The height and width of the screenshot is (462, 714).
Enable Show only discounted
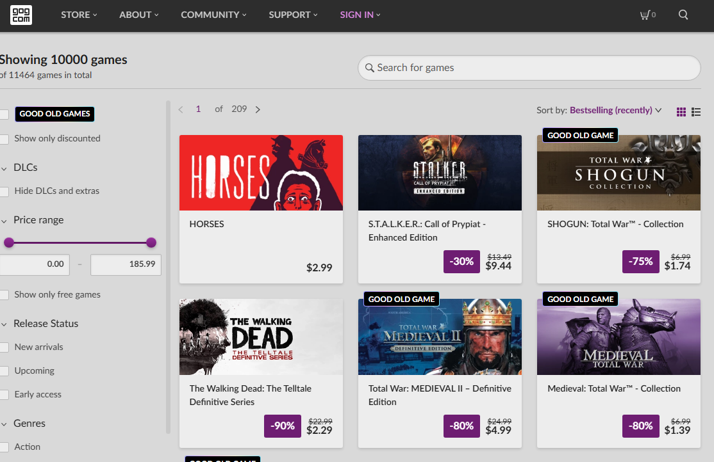[4, 139]
